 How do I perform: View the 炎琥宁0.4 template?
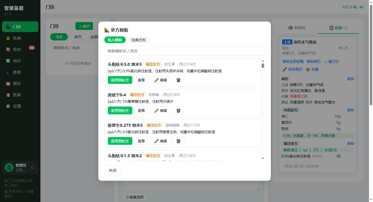pos(141,111)
